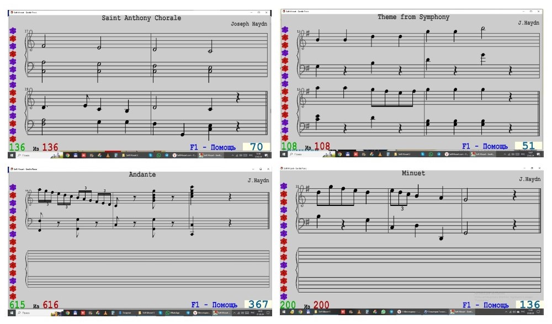Click the 'Andante' piece title

tap(142, 174)
